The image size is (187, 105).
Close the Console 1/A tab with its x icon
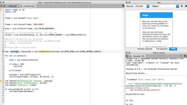pyautogui.click(x=131, y=56)
